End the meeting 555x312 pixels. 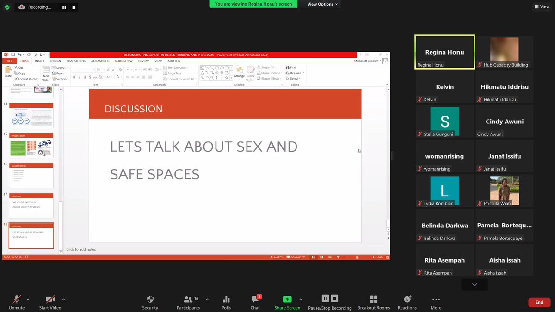click(x=539, y=302)
